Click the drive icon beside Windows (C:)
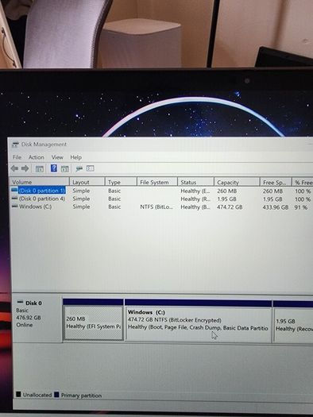Viewport: 313px width, 417px height. coord(15,206)
